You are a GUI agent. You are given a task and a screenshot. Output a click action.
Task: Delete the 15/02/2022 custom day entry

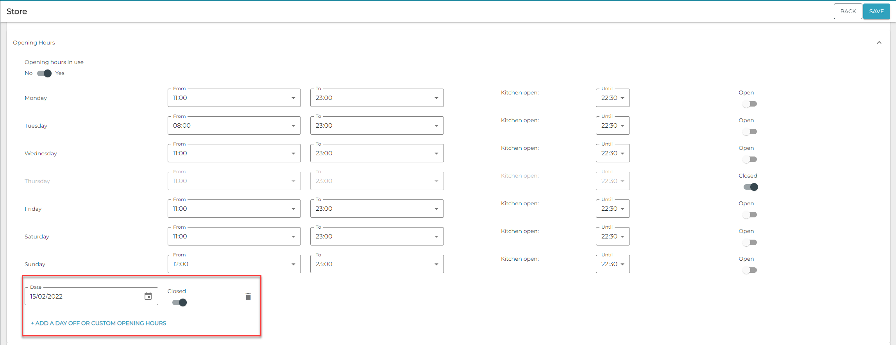coord(248,297)
